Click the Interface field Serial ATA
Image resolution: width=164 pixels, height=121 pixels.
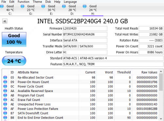coord(85,40)
